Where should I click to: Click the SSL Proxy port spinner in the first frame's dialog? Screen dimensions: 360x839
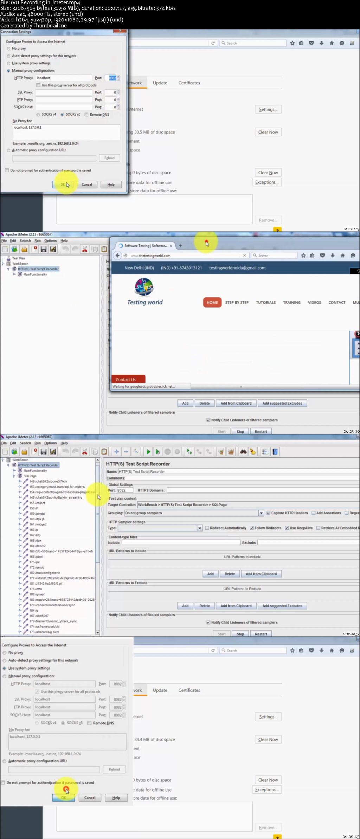(118, 92)
